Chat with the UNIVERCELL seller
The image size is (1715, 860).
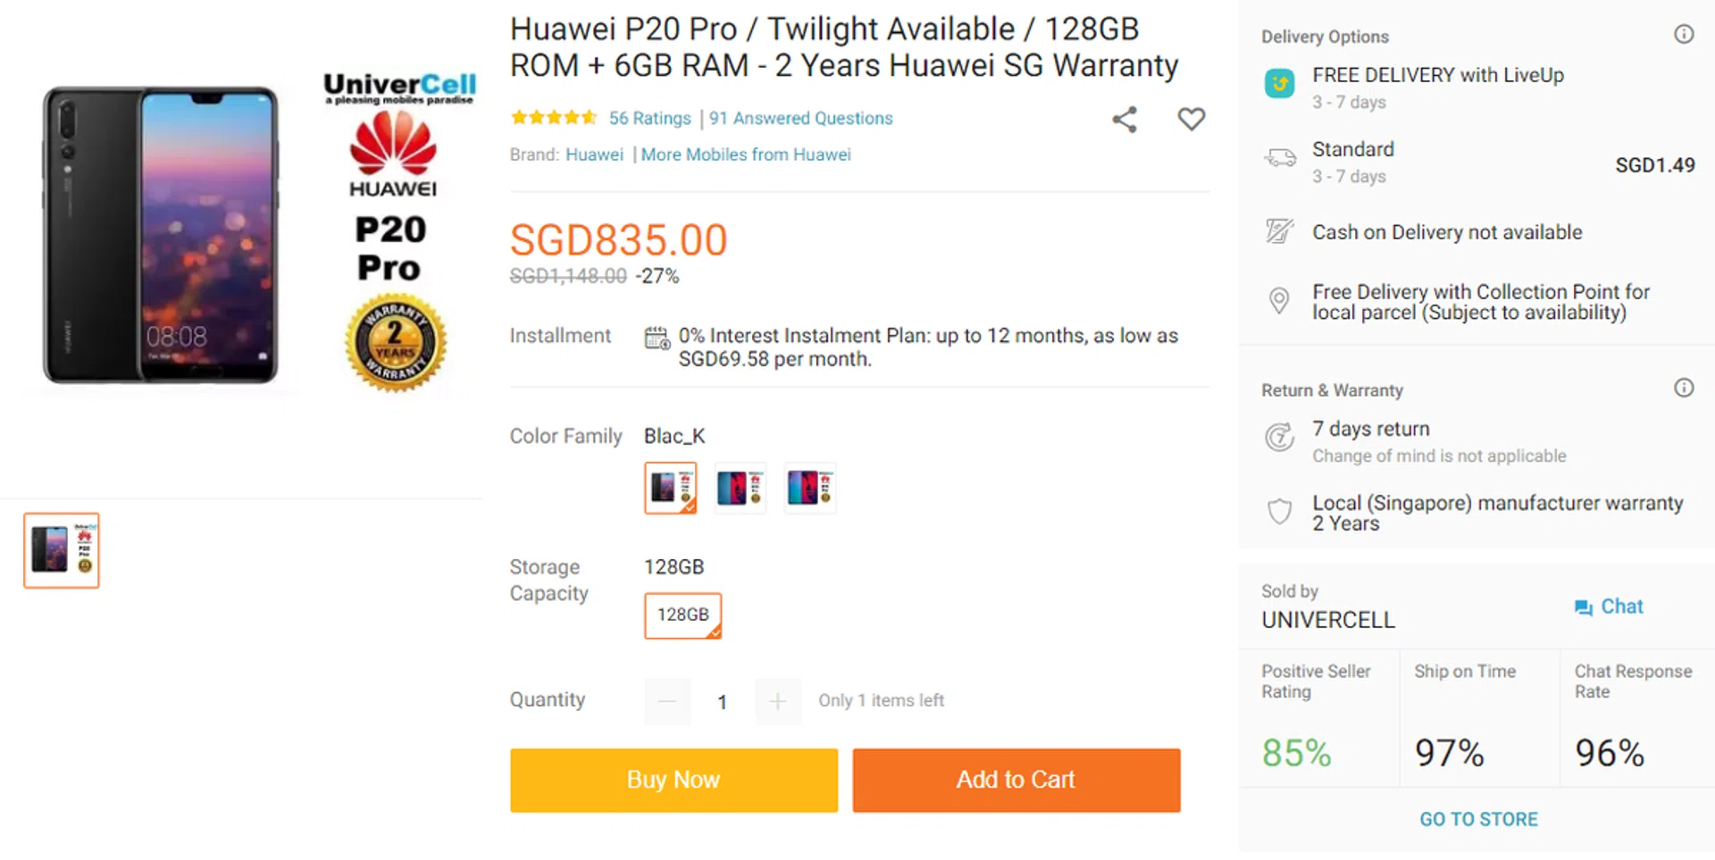(1609, 607)
